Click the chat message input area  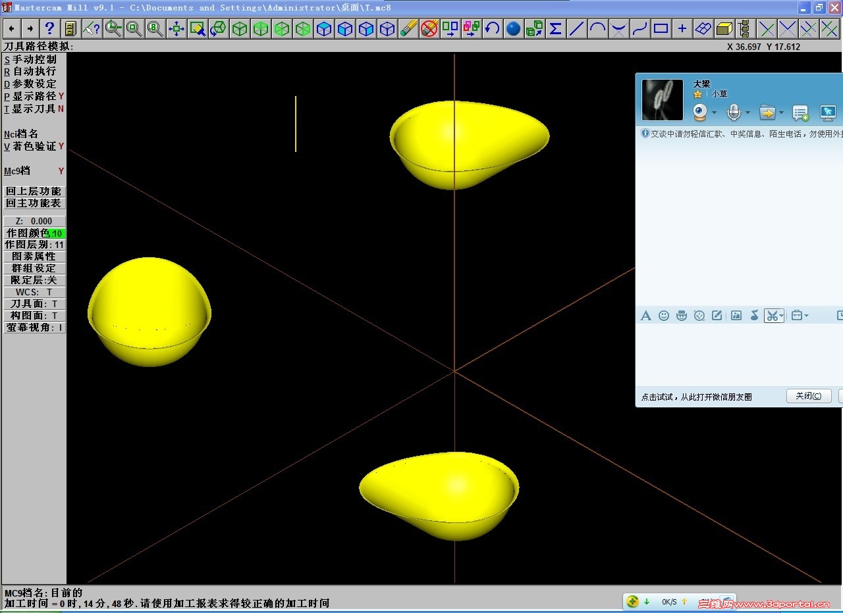pyautogui.click(x=739, y=354)
